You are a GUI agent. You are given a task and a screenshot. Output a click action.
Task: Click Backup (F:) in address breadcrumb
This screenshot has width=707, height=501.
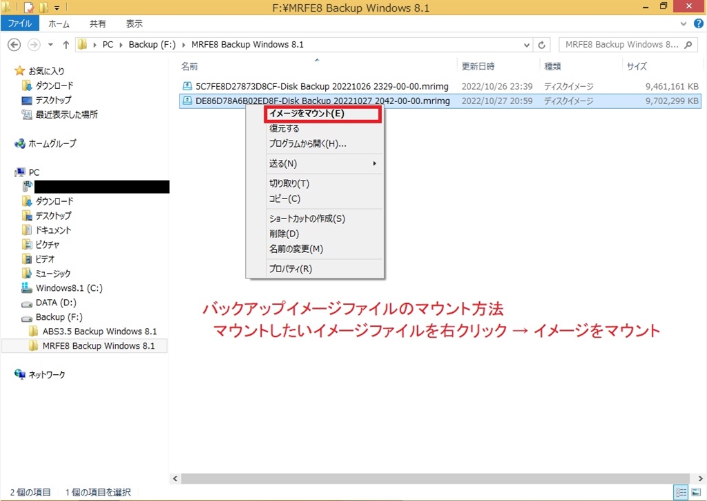coord(152,45)
